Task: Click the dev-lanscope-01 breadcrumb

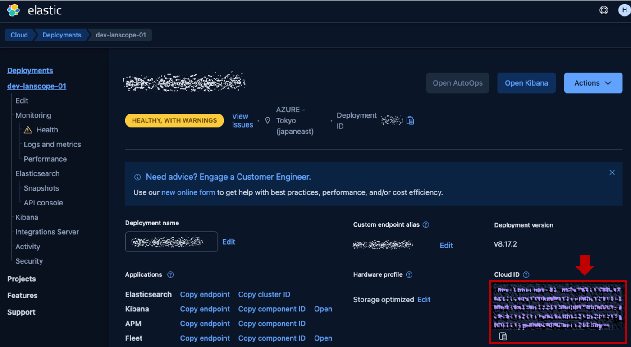Action: click(x=121, y=35)
